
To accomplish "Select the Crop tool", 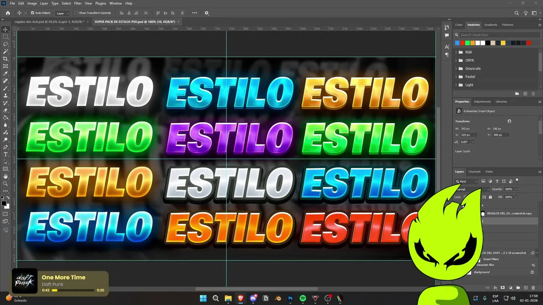I will click(x=6, y=58).
